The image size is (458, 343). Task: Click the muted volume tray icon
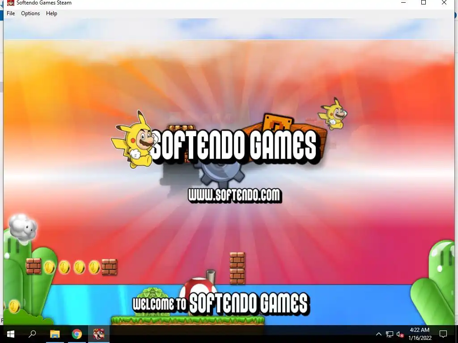400,334
